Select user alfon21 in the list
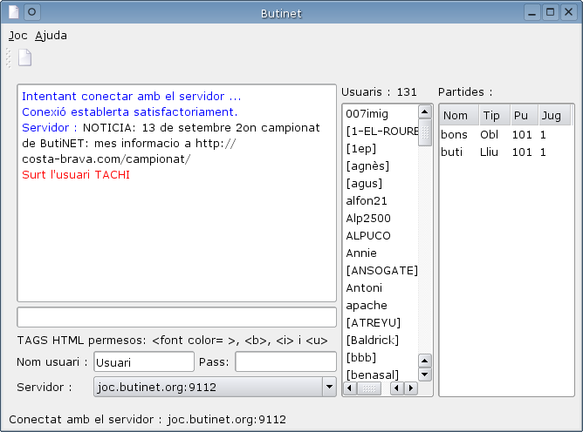The image size is (583, 432). 381,201
